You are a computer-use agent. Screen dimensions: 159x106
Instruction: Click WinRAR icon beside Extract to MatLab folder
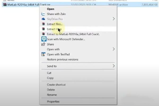click(43, 34)
